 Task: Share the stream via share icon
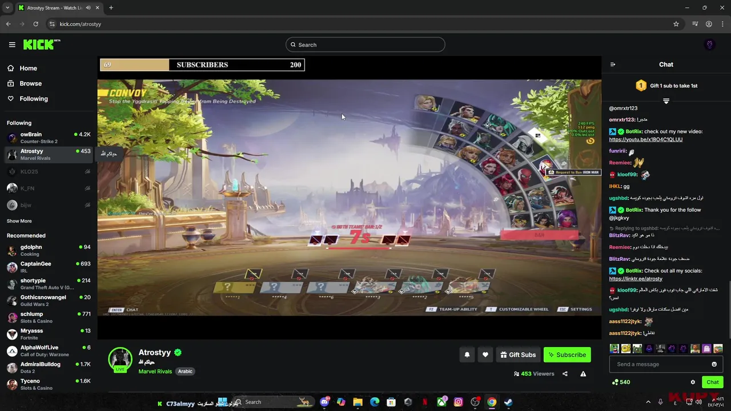[x=565, y=374]
